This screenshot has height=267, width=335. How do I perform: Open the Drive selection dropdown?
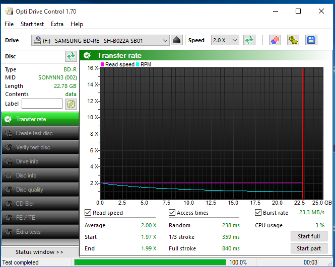point(100,40)
